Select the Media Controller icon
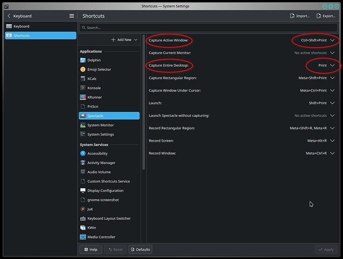Image resolution: width=343 pixels, height=259 pixels. pos(83,237)
